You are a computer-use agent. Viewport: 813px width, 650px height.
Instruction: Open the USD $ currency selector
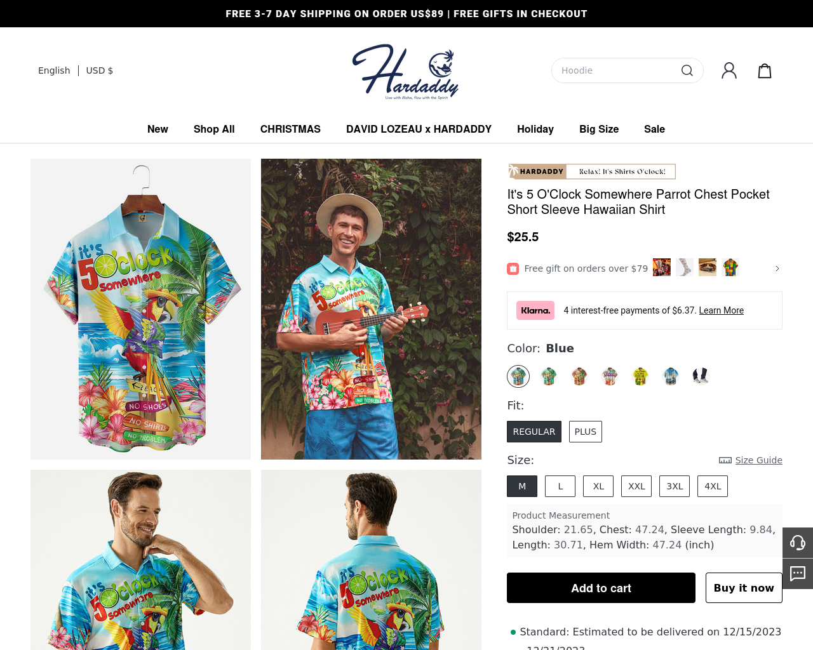point(100,70)
